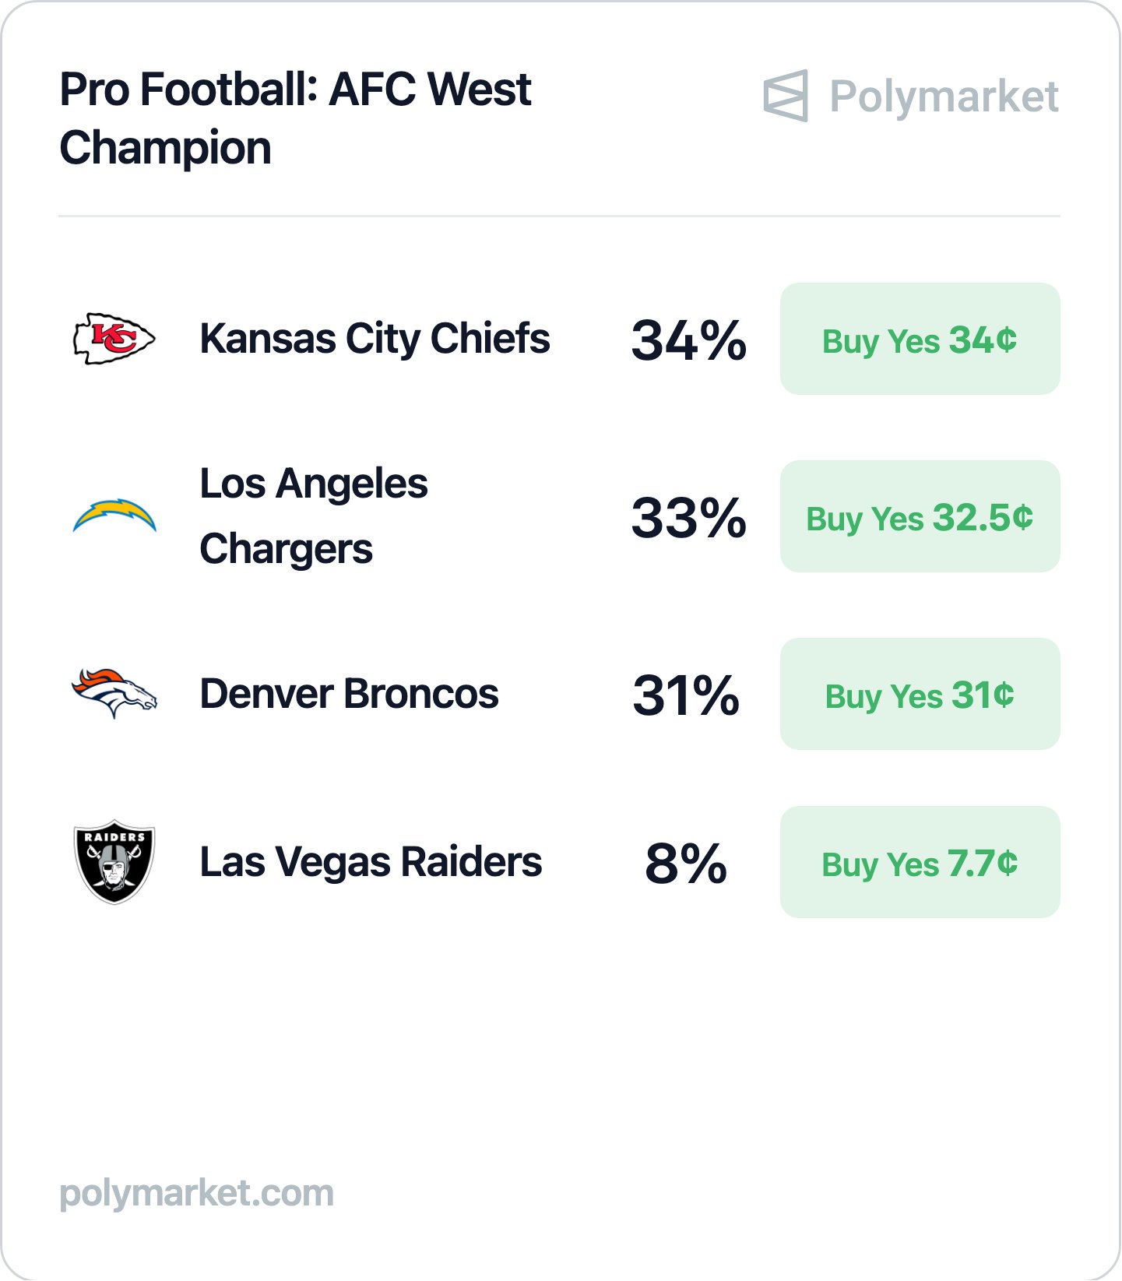This screenshot has width=1122, height=1281.
Task: Select the Las Vegas Raiders team name
Action: point(371,862)
